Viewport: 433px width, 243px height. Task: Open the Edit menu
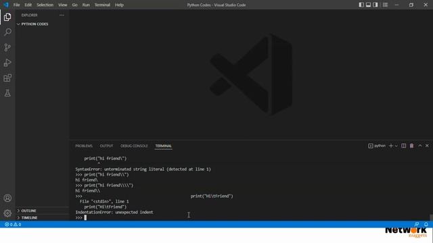pyautogui.click(x=28, y=5)
